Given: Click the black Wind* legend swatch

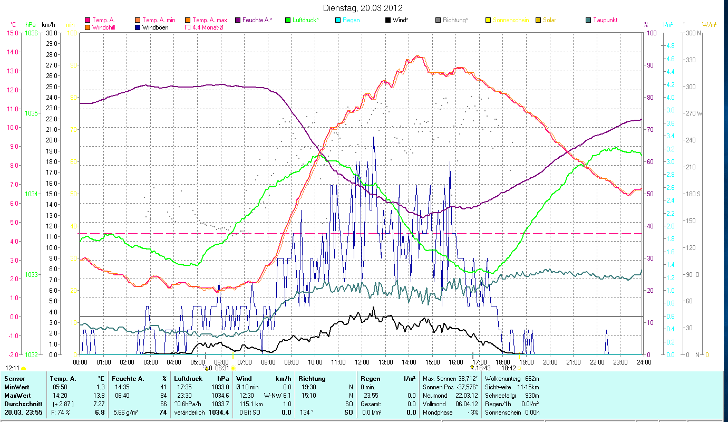Looking at the screenshot, I should point(388,20).
